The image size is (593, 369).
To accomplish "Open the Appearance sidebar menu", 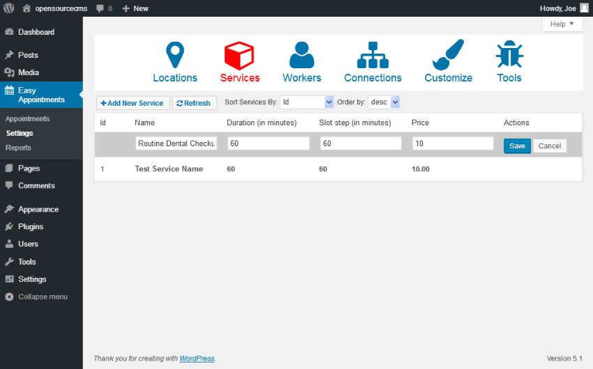I will [38, 209].
